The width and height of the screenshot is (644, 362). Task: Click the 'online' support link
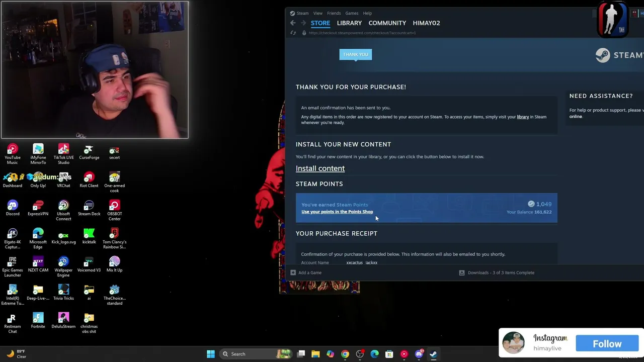point(576,117)
